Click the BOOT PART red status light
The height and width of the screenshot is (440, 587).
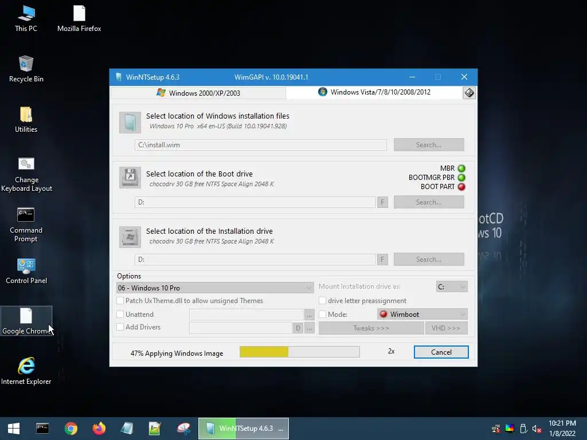[461, 187]
